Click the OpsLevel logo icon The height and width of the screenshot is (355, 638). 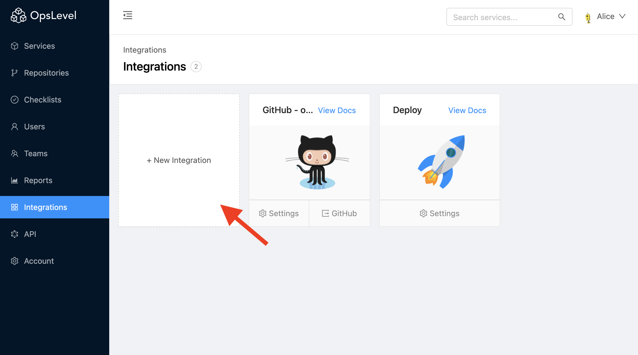click(x=18, y=15)
